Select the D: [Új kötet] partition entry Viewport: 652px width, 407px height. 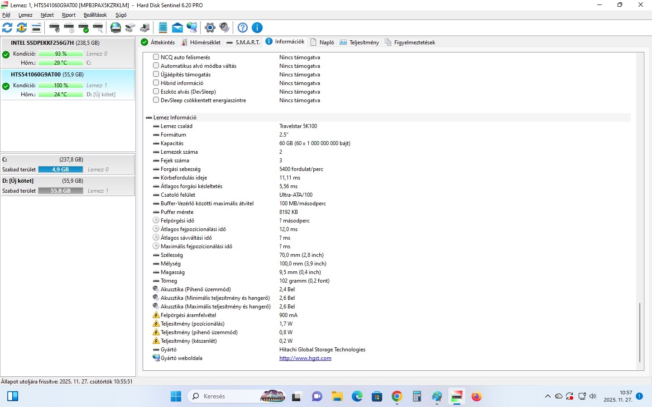68,186
